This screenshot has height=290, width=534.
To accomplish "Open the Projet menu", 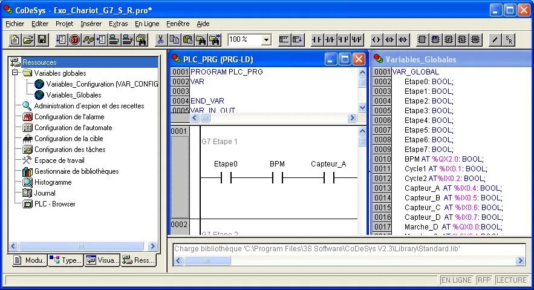I will pos(64,24).
